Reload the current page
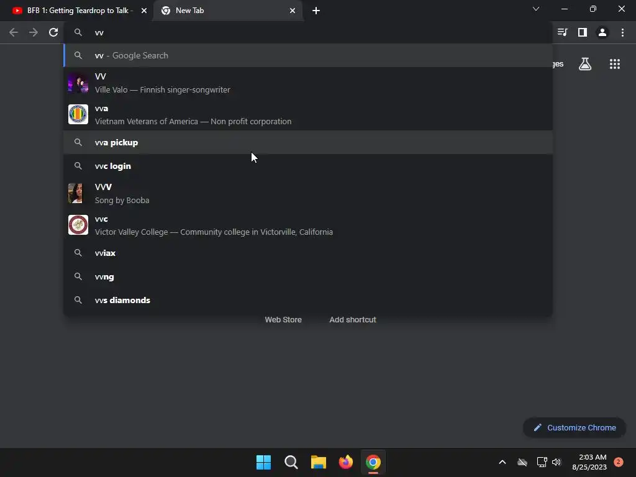The height and width of the screenshot is (477, 636). coord(53,32)
